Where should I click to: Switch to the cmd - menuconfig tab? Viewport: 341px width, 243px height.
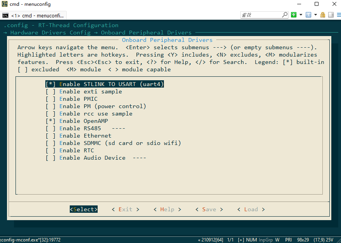tap(37, 16)
